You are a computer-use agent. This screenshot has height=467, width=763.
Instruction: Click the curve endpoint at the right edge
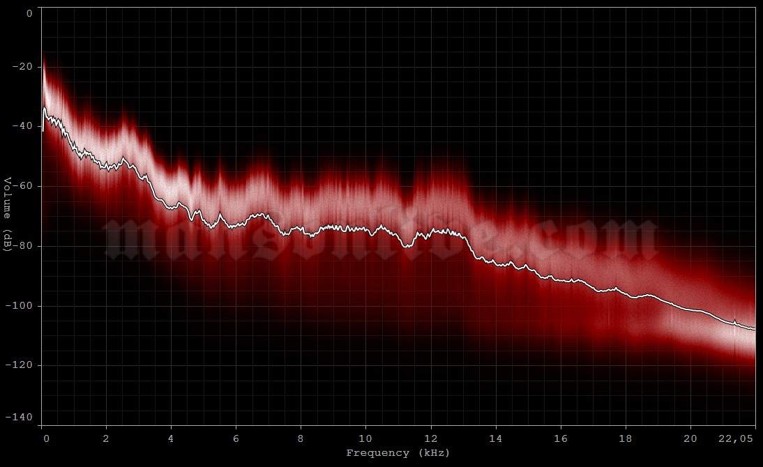point(753,329)
